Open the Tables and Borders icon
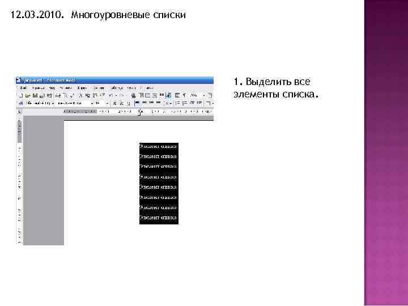This screenshot has width=408, height=306. [x=141, y=96]
